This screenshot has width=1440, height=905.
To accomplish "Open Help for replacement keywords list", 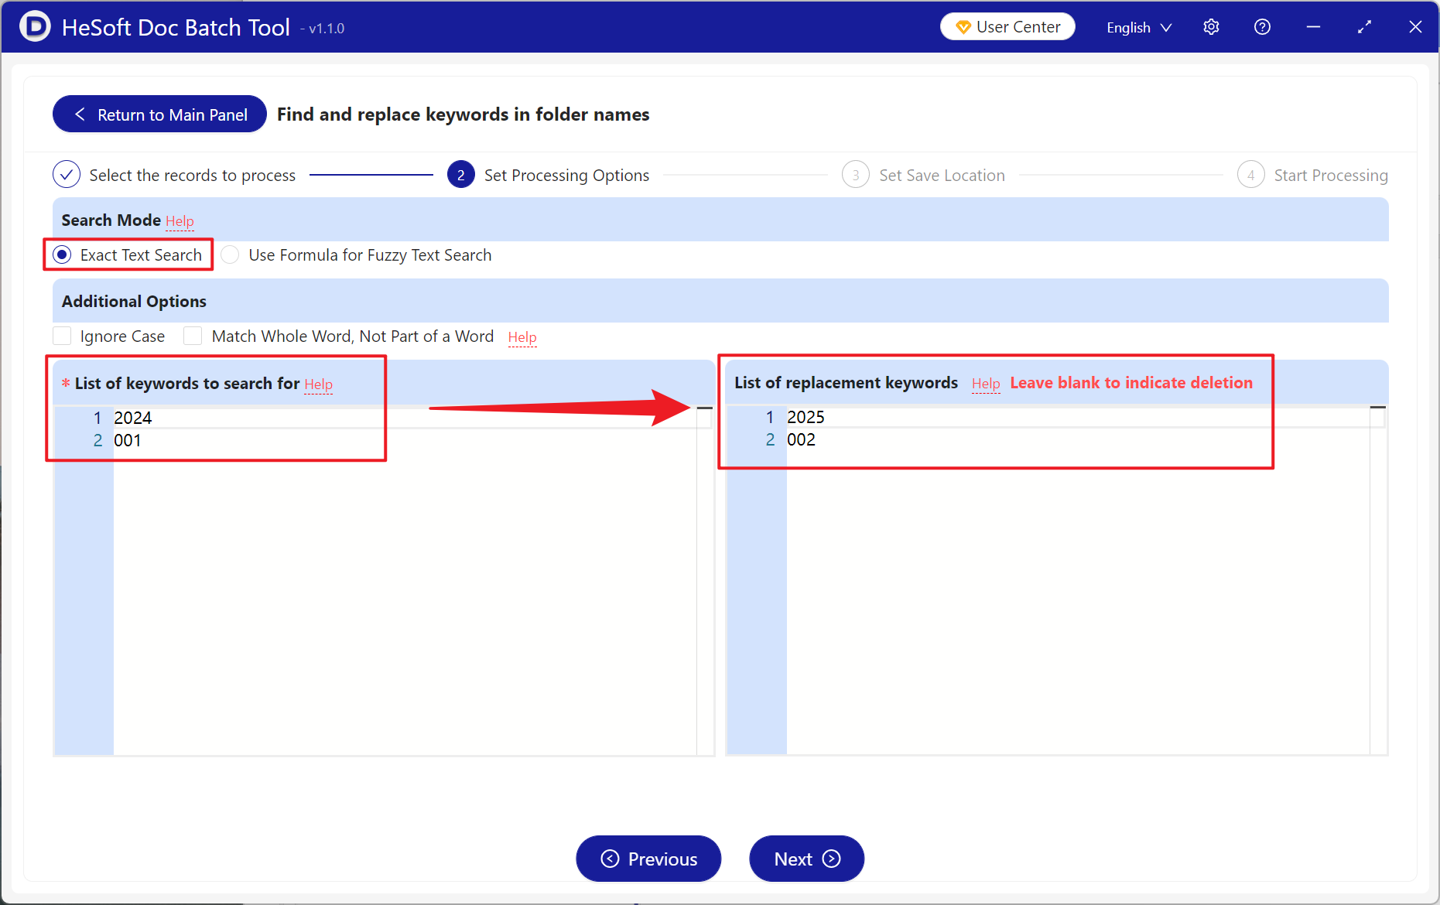I will click(x=986, y=384).
